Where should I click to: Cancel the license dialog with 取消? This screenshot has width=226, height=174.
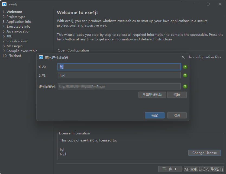177,115
